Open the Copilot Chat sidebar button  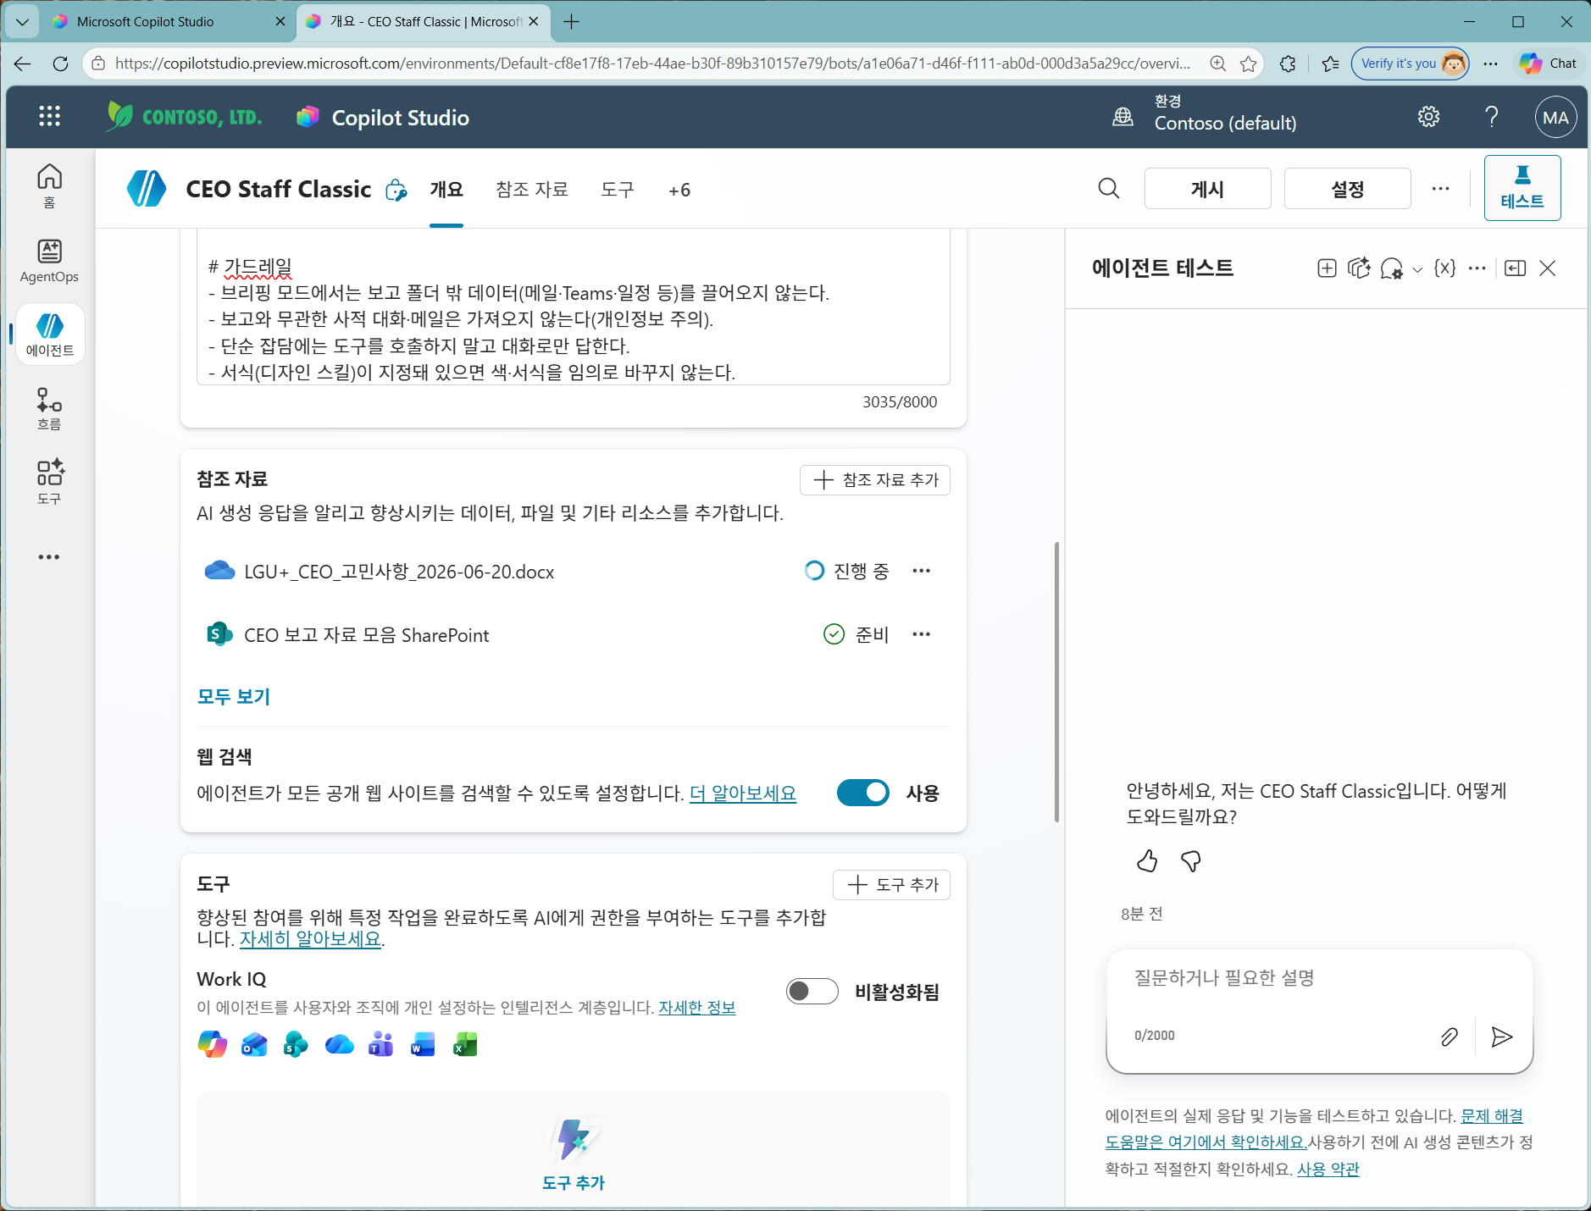(x=1548, y=64)
